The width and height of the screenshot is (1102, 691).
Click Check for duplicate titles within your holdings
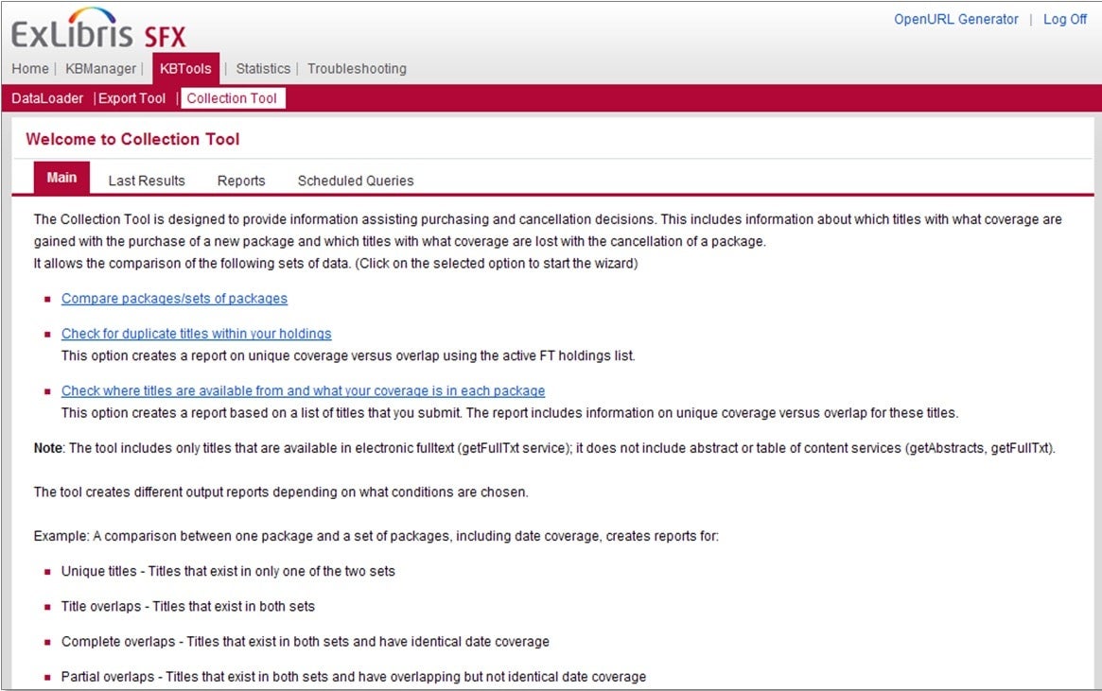pyautogui.click(x=196, y=334)
